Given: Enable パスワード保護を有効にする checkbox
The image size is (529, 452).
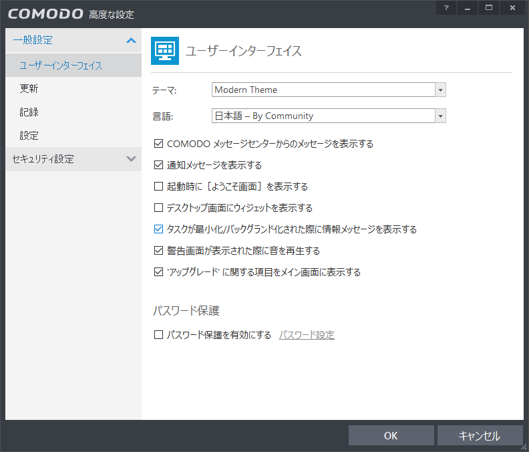Looking at the screenshot, I should click(x=158, y=335).
